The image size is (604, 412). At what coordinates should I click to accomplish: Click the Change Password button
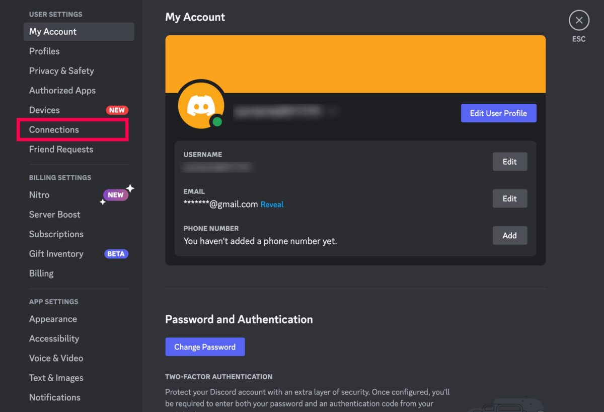click(x=205, y=347)
